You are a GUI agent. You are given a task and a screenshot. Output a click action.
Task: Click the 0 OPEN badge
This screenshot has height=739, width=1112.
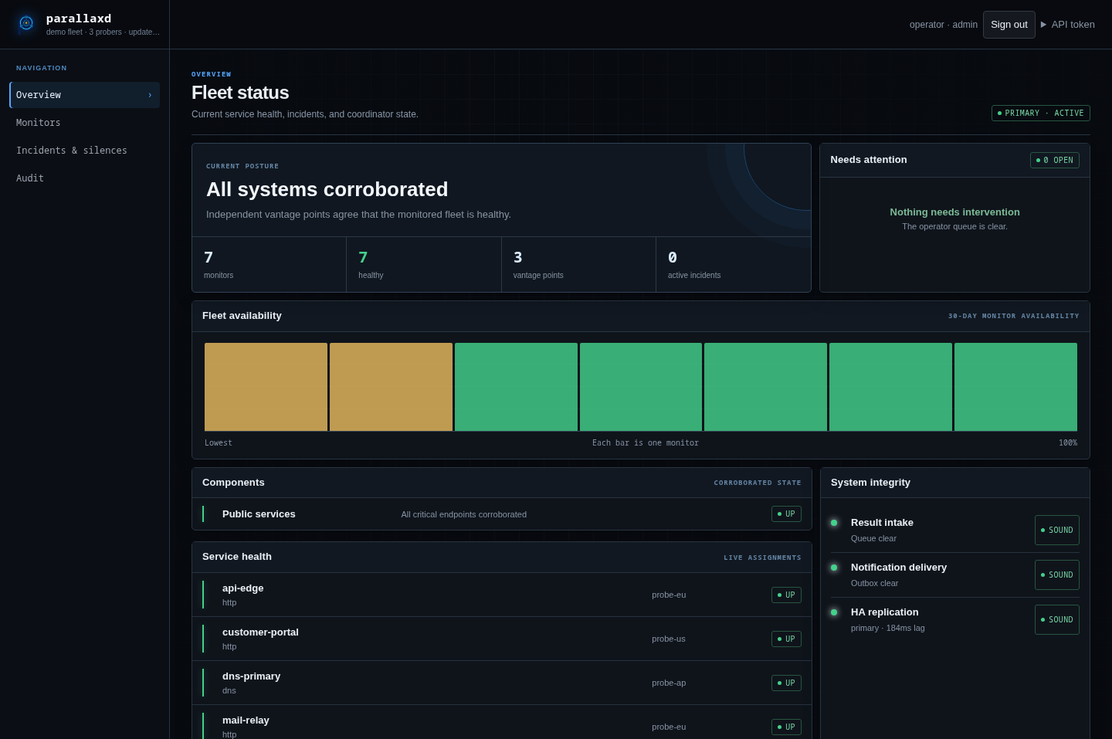pos(1054,161)
